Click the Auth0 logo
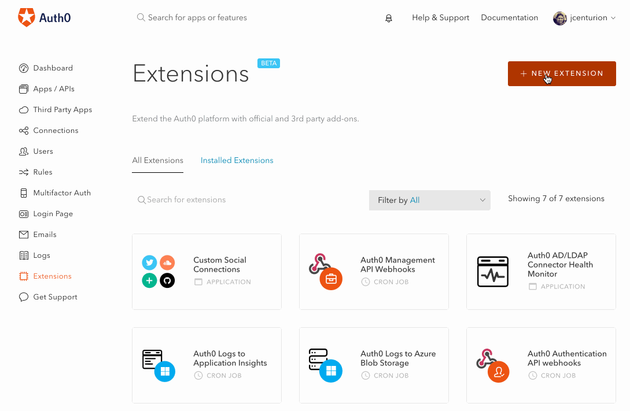The width and height of the screenshot is (630, 411). pyautogui.click(x=44, y=18)
